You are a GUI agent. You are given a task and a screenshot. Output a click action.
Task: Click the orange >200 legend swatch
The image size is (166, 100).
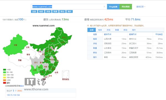[x=4, y=80]
